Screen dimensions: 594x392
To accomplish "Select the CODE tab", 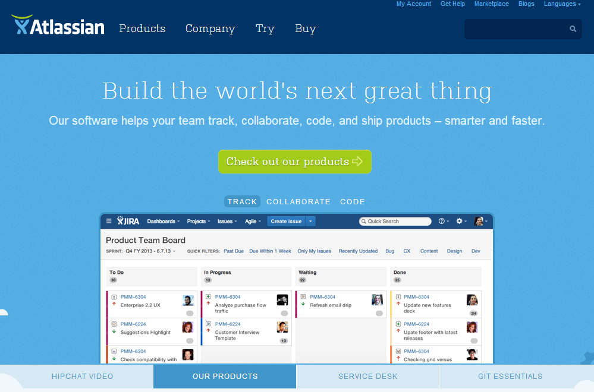I will (x=353, y=202).
